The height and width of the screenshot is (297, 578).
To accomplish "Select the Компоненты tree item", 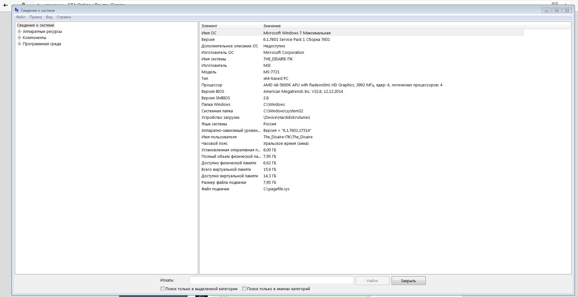I will (x=34, y=38).
